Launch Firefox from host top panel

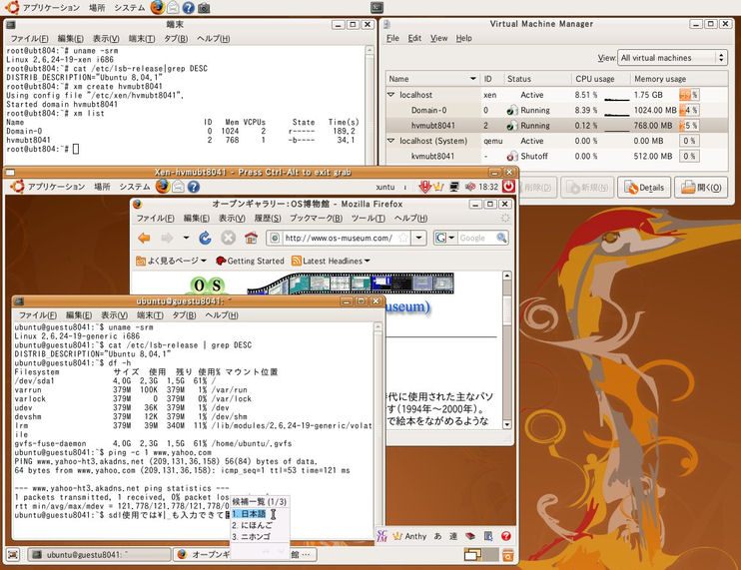click(158, 8)
